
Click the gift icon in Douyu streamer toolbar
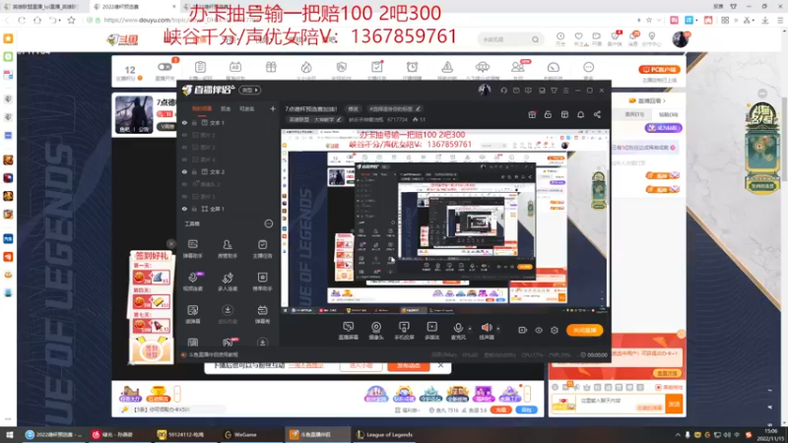(x=271, y=67)
